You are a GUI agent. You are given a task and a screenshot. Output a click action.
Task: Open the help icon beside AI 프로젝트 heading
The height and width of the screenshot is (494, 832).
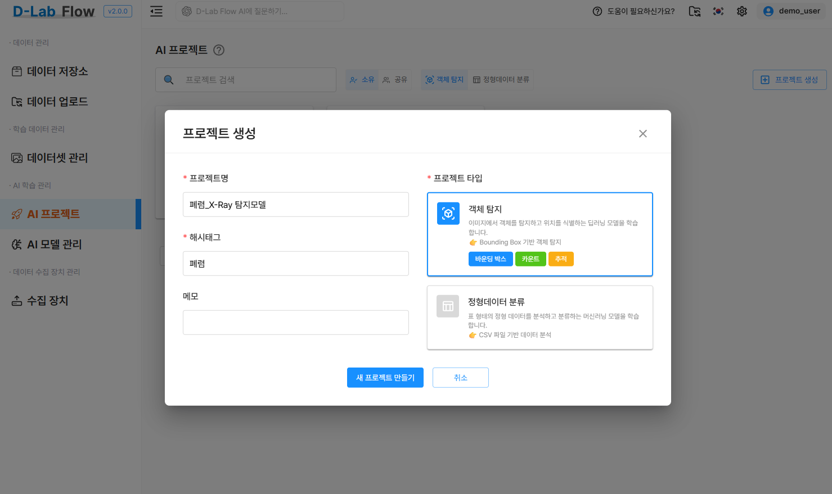pyautogui.click(x=219, y=50)
